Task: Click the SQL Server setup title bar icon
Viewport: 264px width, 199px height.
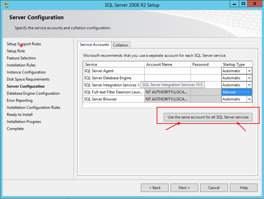Action: coord(6,5)
